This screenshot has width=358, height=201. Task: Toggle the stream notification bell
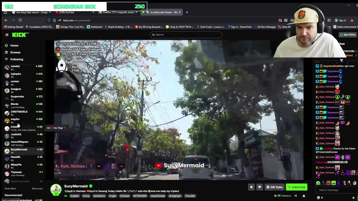(x=251, y=187)
